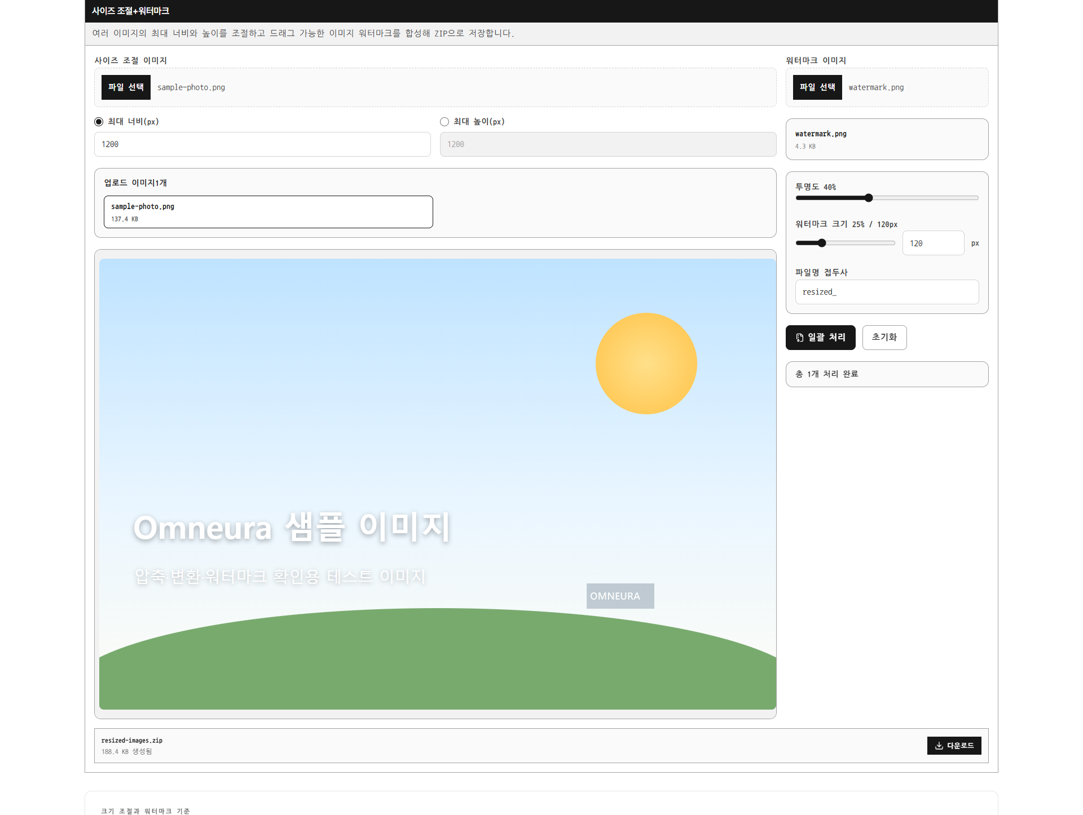Click the download arrow icon on 다운로드 button

tap(939, 746)
